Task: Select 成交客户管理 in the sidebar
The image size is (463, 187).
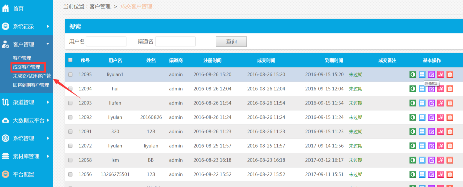Action: click(x=26, y=67)
